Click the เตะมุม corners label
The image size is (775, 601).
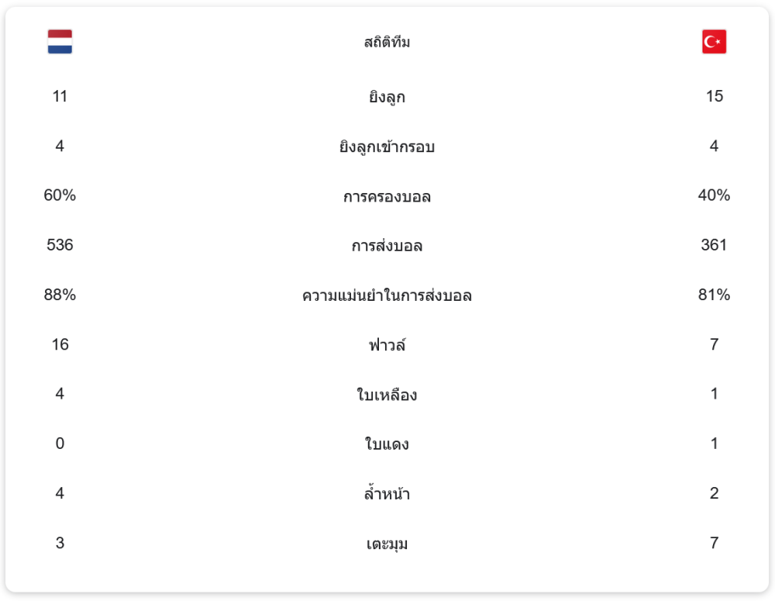[x=387, y=544]
